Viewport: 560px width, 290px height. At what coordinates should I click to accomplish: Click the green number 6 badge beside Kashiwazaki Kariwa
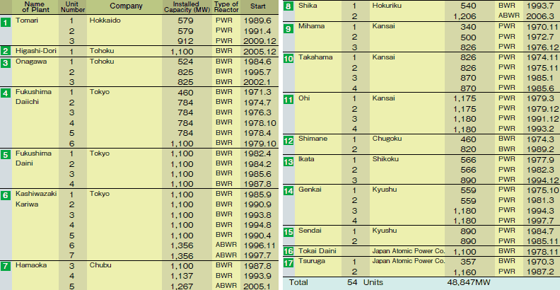tap(6, 195)
